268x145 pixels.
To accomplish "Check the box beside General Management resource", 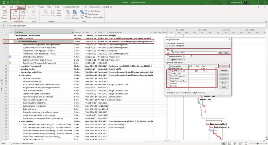I will [168, 76].
